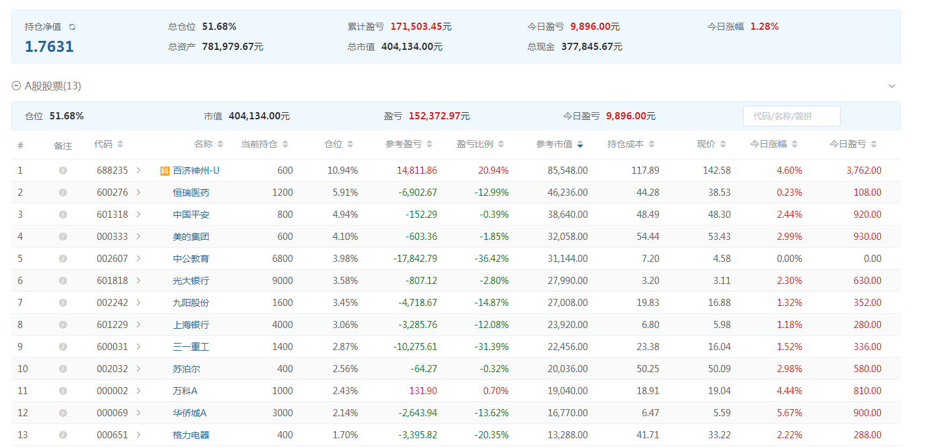927x448 pixels.
Task: Select stock code 000002
Action: pyautogui.click(x=112, y=391)
